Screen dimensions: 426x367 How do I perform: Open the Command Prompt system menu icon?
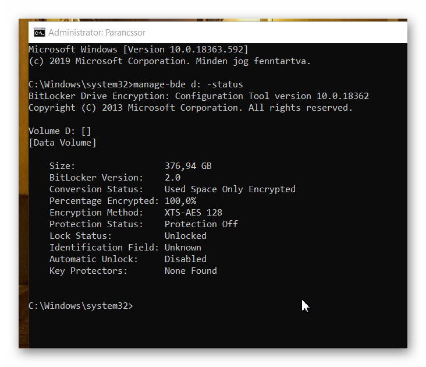tap(40, 33)
